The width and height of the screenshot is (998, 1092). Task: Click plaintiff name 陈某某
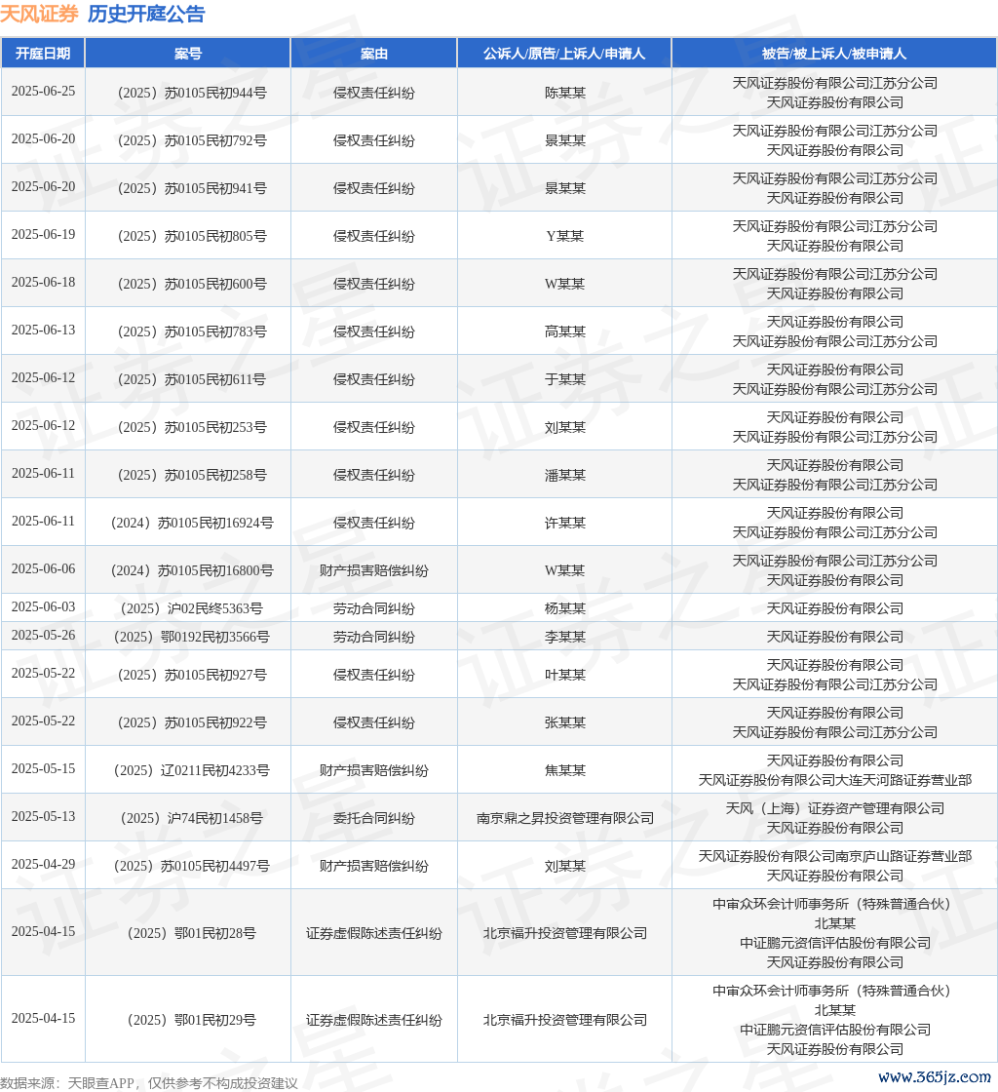[565, 93]
